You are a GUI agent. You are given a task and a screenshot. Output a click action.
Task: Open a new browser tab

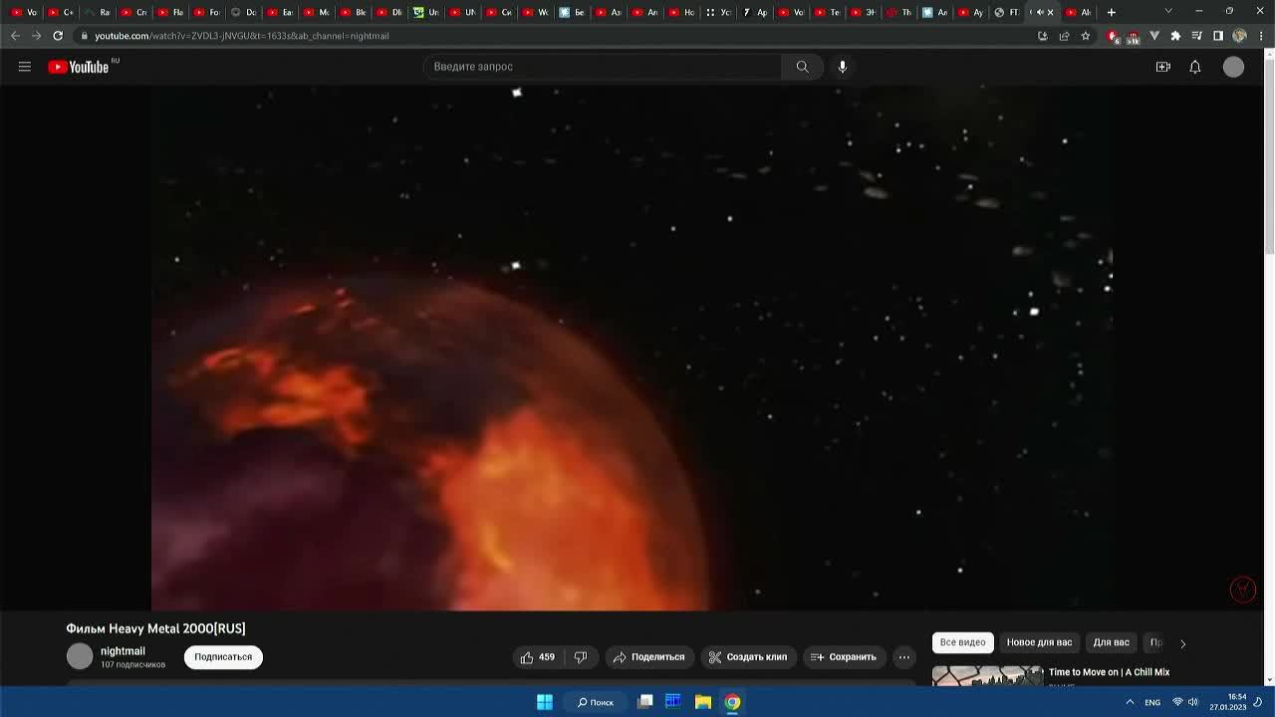pos(1112,12)
